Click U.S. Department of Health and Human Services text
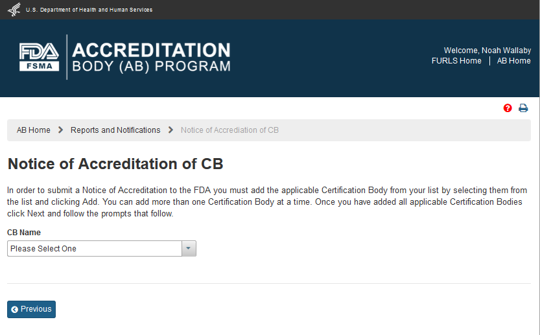 [89, 10]
